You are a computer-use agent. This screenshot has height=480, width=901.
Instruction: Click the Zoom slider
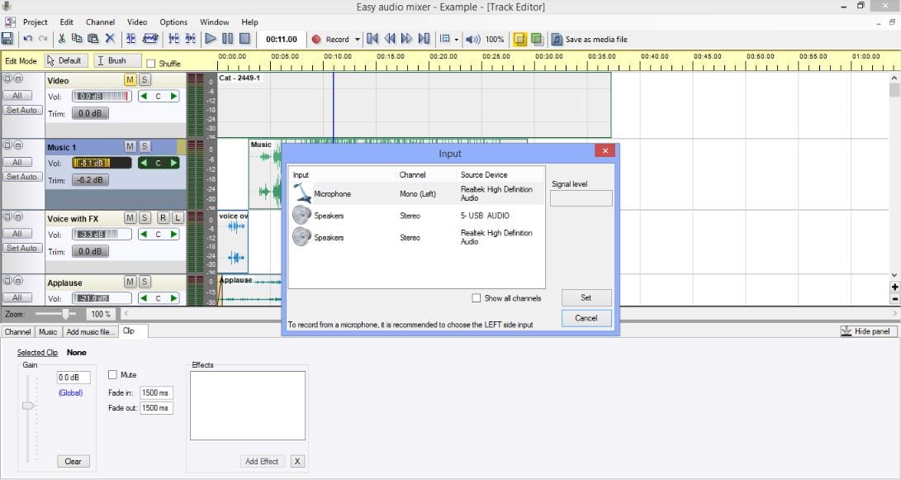67,314
